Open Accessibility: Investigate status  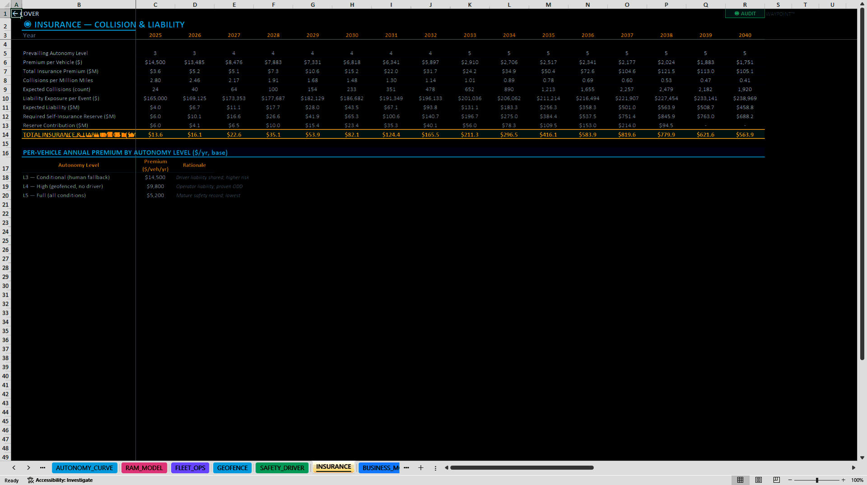coord(60,480)
